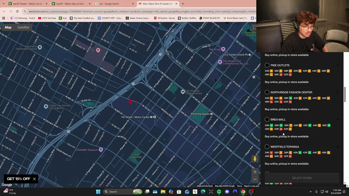Toggle fullscreen map view

[254, 27]
